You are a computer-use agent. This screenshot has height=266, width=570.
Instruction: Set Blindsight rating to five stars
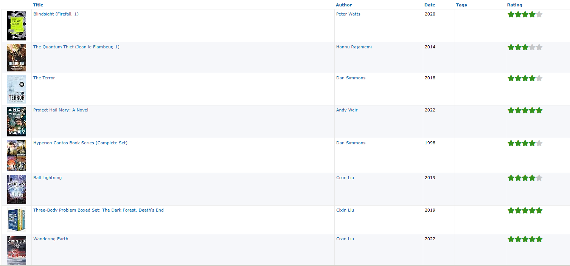(539, 14)
